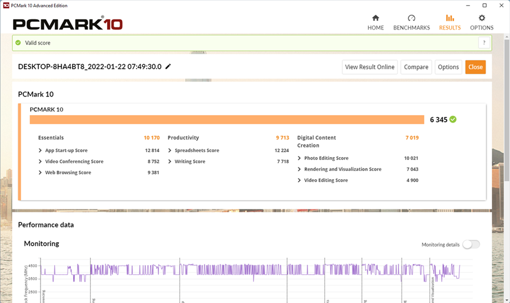Click the Digital Content Creation score 7 019

(x=412, y=138)
